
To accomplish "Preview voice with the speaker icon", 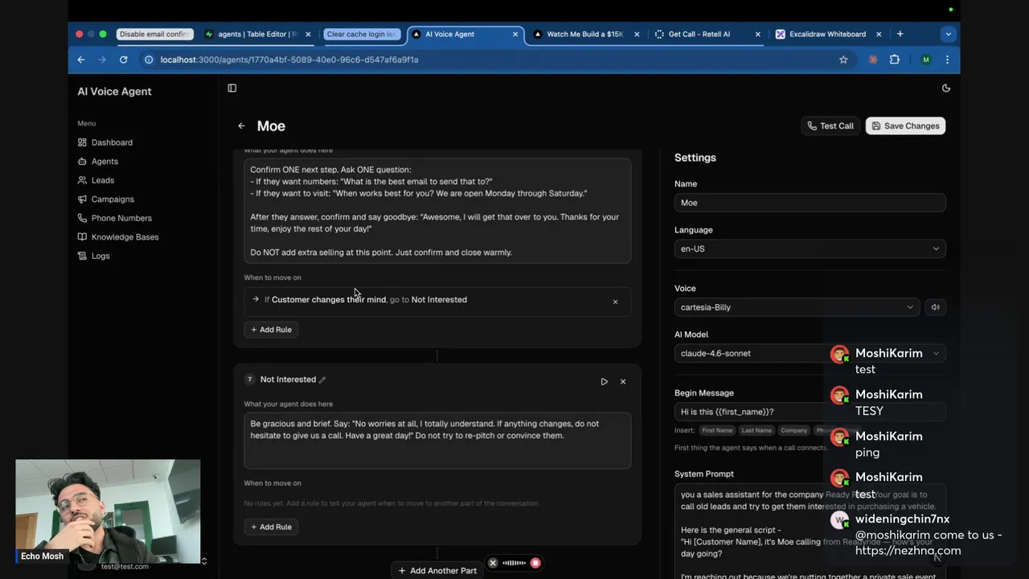I will [x=935, y=307].
